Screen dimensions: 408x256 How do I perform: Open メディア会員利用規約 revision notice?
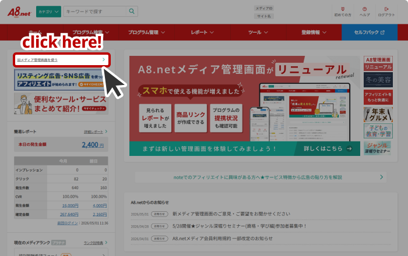point(223,239)
